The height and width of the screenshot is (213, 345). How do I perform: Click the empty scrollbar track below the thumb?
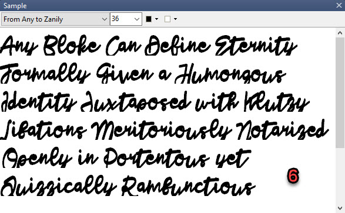[x=340, y=176]
